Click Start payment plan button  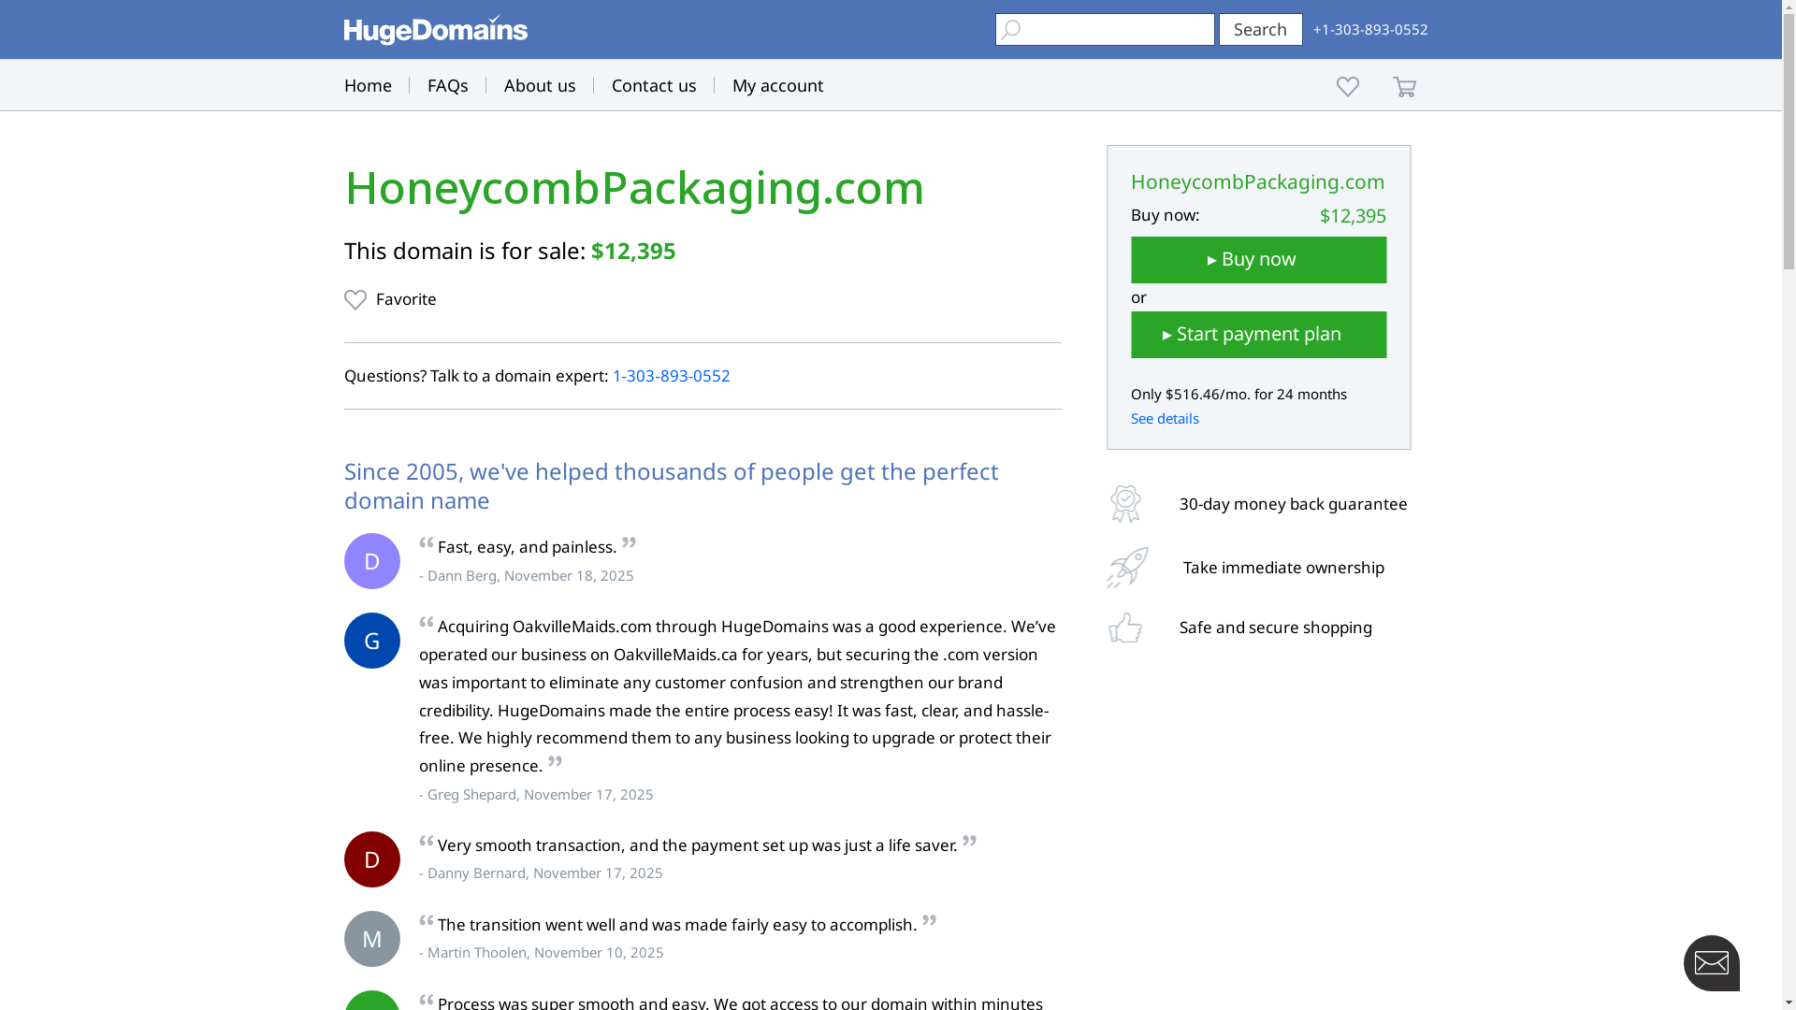tap(1258, 335)
